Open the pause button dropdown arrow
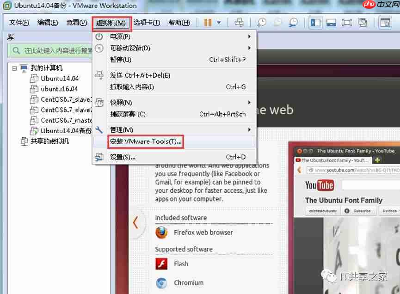 point(218,22)
